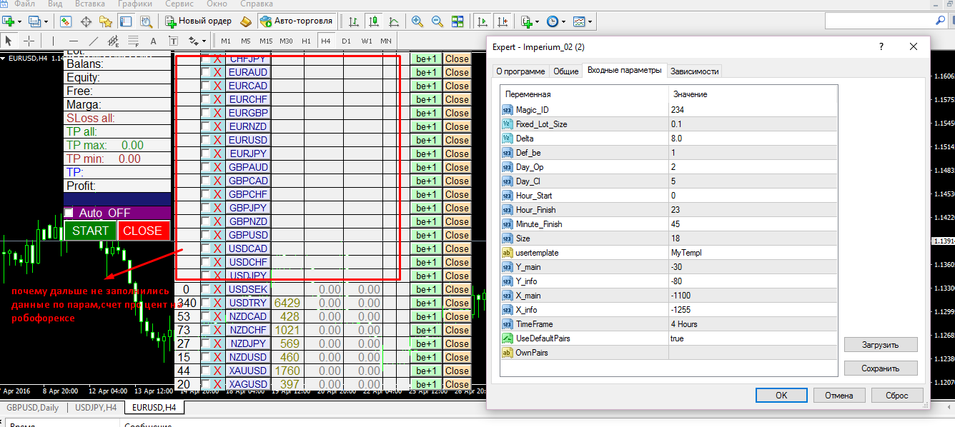Switch the chart to candlesticks
The image size is (955, 427).
tap(373, 21)
